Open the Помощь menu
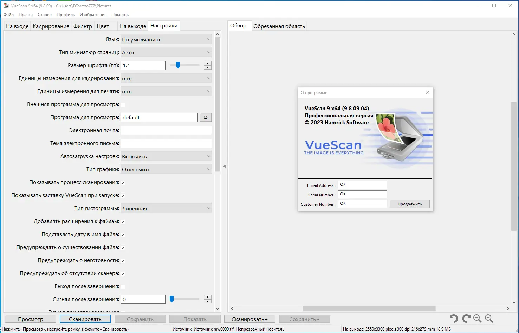The image size is (519, 333). [120, 15]
